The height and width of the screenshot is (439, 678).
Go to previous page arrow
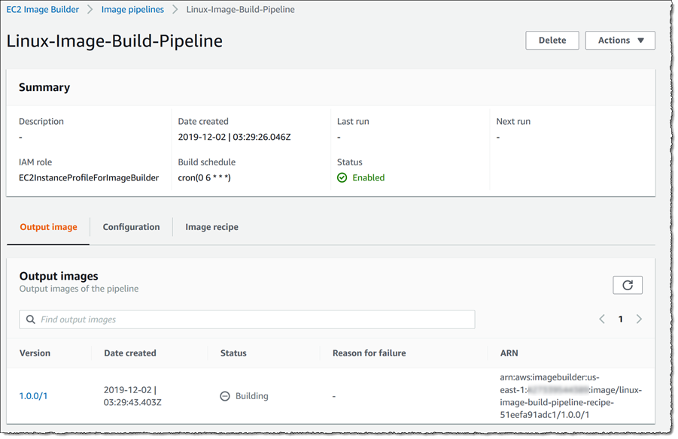pos(602,319)
